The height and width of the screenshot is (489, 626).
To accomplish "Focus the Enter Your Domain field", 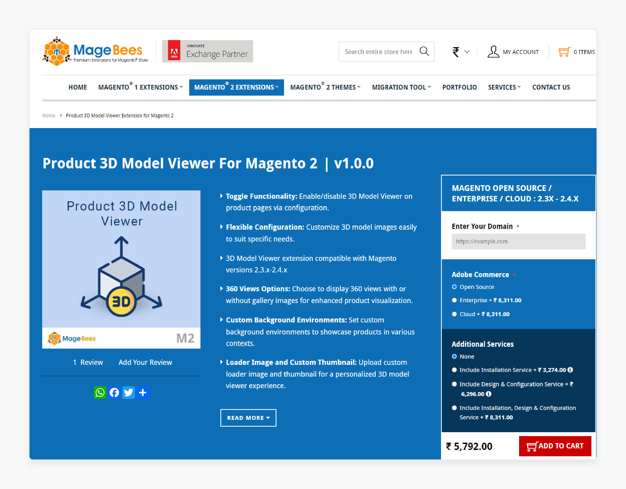I will [x=519, y=241].
